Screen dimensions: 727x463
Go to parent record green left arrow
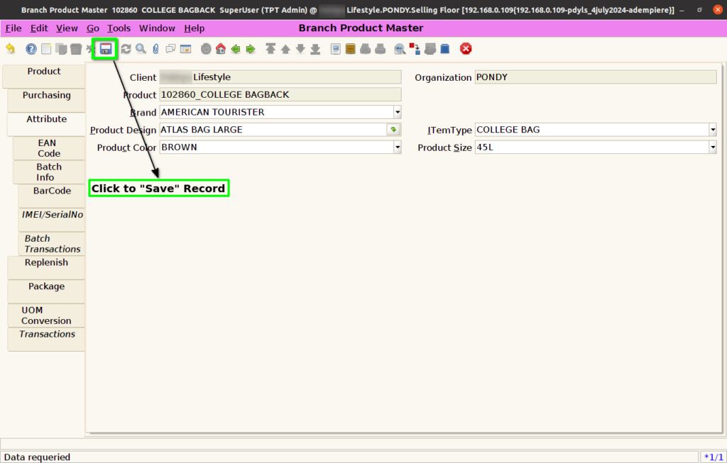click(x=236, y=49)
